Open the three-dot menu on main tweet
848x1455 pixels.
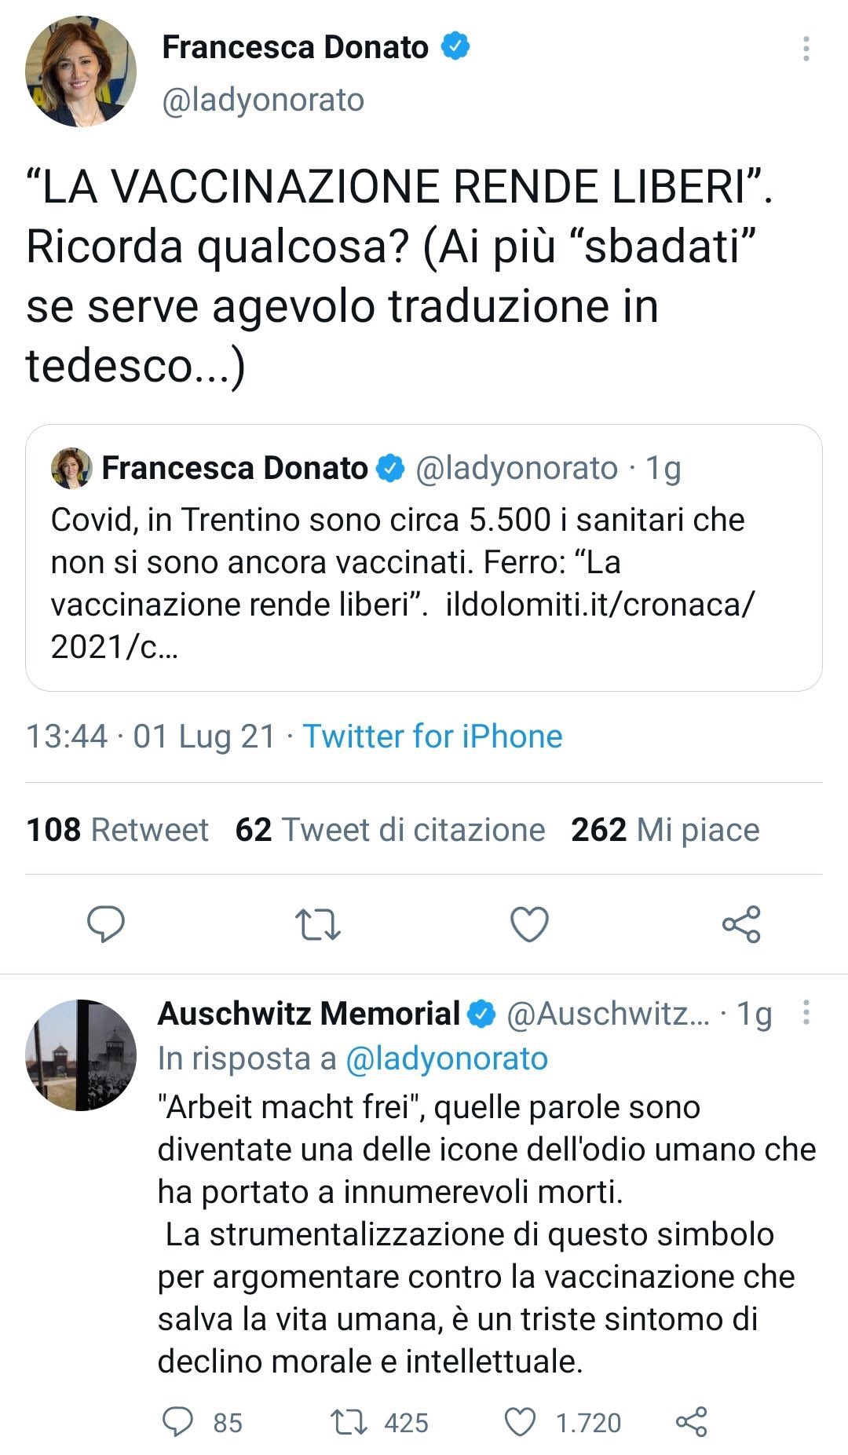click(x=806, y=49)
